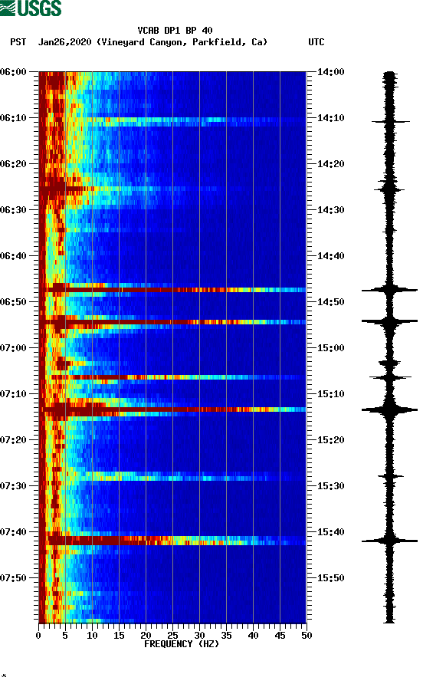The height and width of the screenshot is (684, 423).
Task: Click the event band near 07:28
Action: [172, 476]
